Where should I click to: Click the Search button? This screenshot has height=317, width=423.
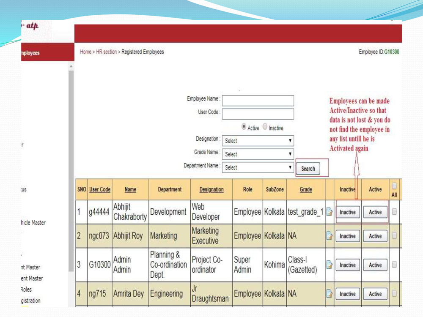(x=308, y=169)
